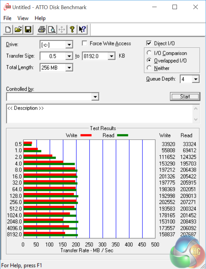Close the ATTO Disk Benchmark window
The height and width of the screenshot is (269, 206).
click(195, 7)
